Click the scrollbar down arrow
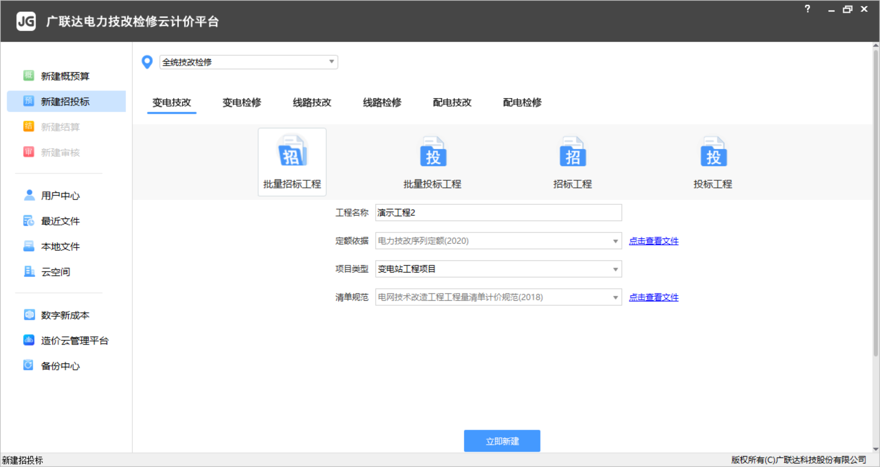Screen dimensions: 880x467 click(x=875, y=449)
